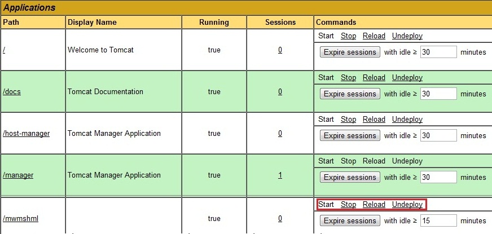Open the /mwmshml application path link

pyautogui.click(x=20, y=219)
